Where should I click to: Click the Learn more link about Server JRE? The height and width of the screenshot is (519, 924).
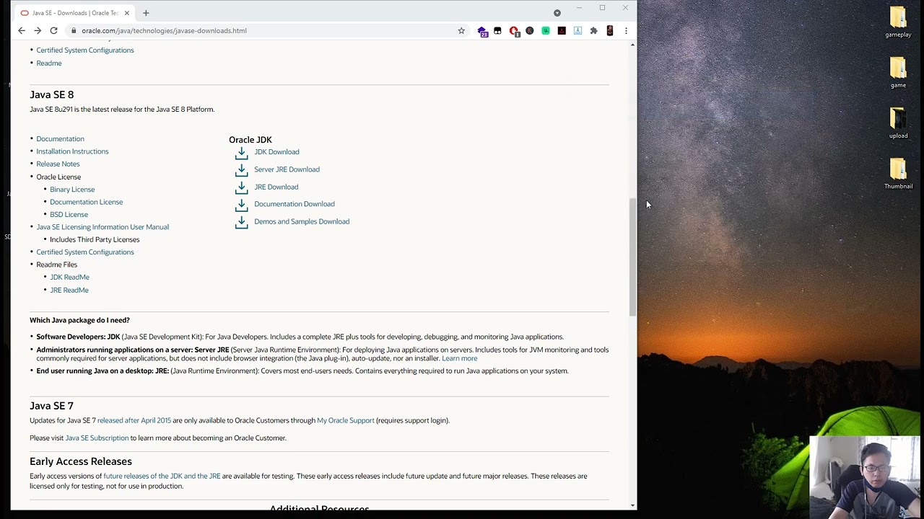(459, 358)
